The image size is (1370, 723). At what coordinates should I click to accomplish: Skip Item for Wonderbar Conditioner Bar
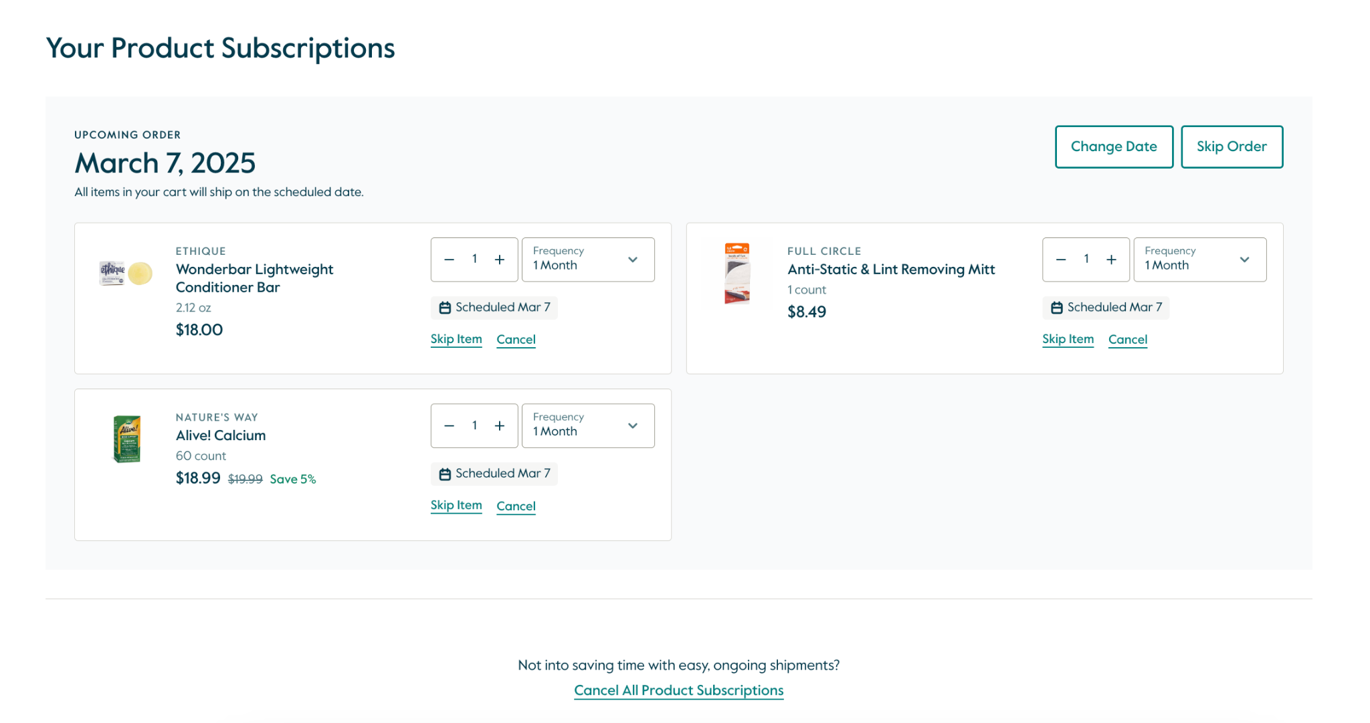coord(456,339)
